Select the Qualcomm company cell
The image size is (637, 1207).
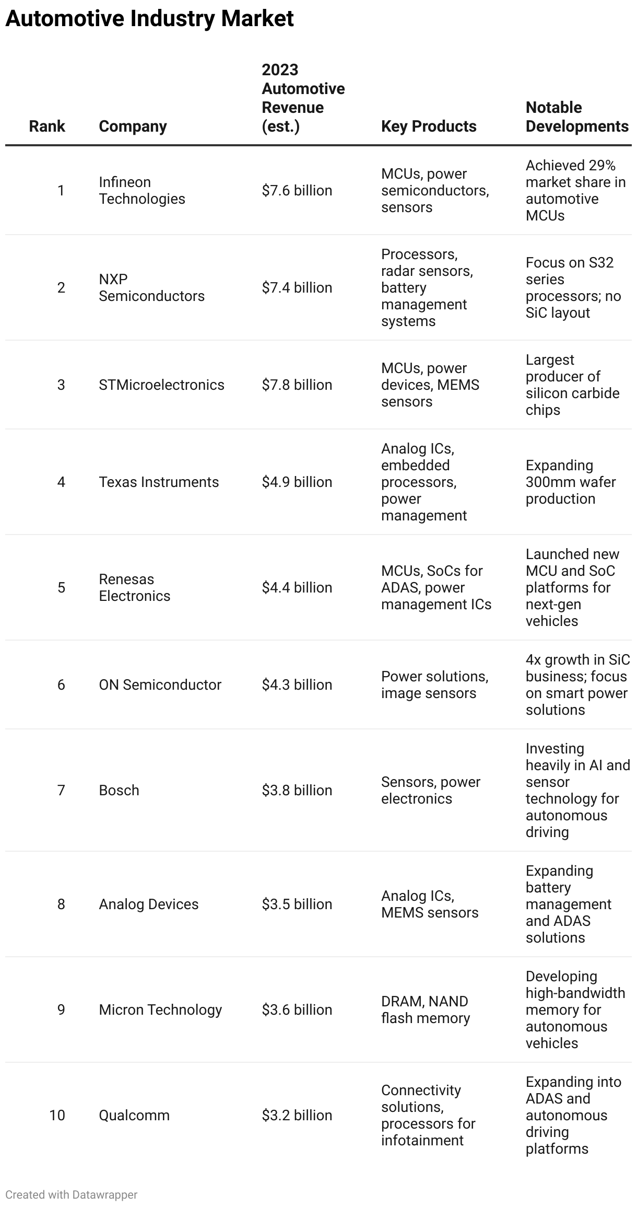[134, 1115]
